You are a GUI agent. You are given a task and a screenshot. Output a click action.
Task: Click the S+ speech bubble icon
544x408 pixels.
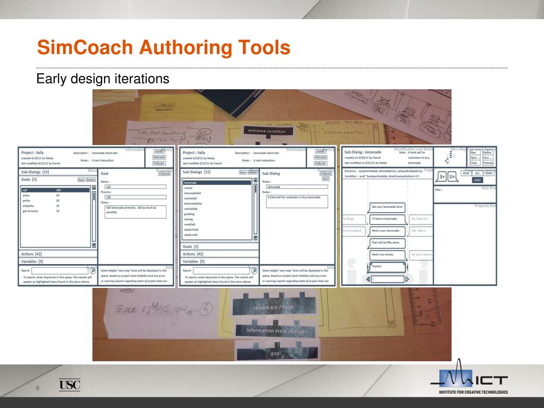(441, 176)
